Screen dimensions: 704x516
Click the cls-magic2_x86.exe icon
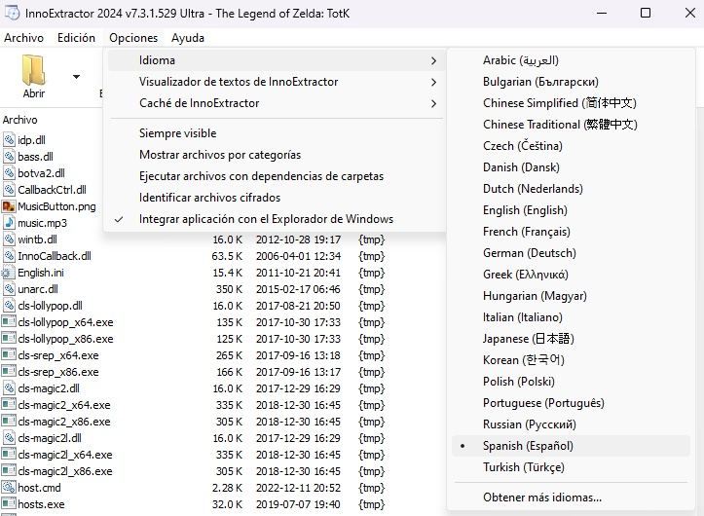click(9, 421)
